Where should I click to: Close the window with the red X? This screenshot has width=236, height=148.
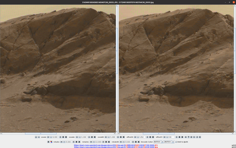tap(234, 2)
